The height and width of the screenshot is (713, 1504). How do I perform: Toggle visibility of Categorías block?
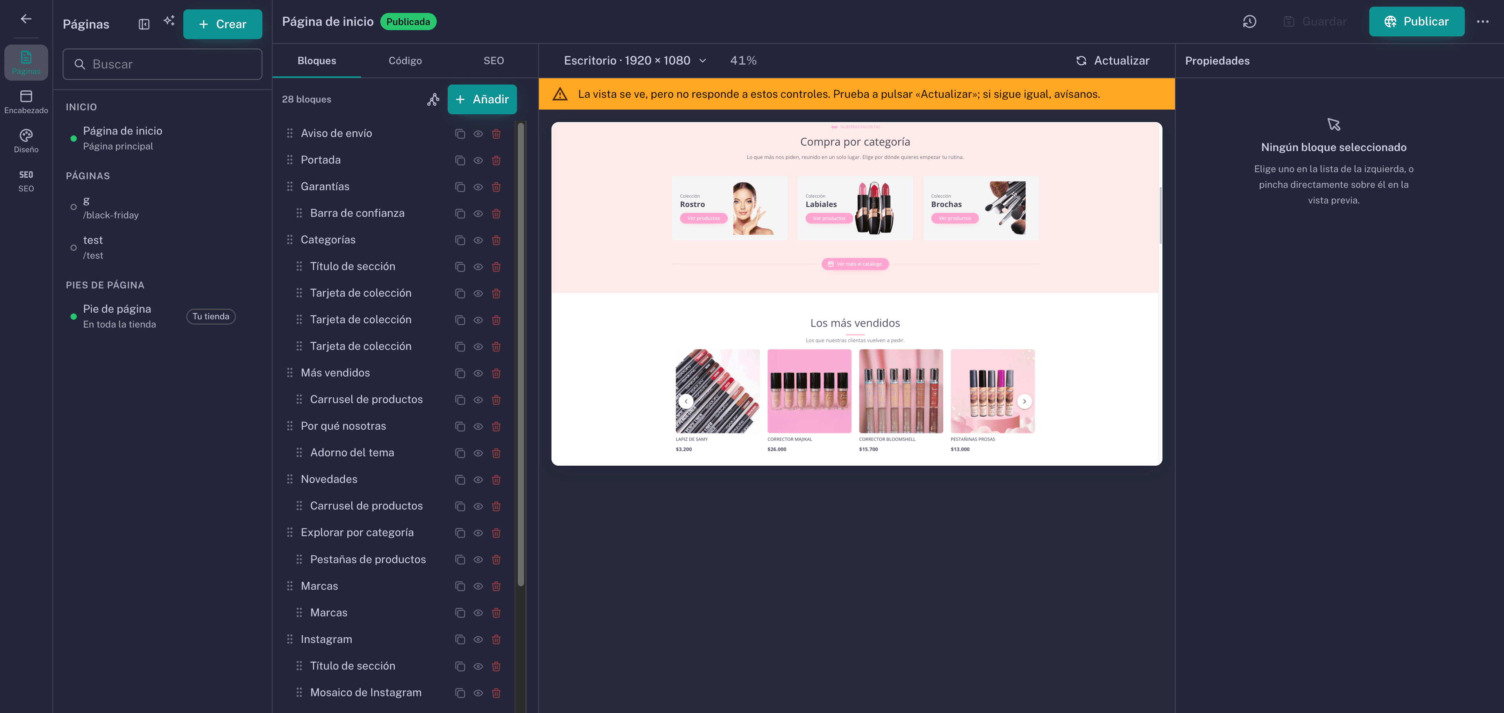click(478, 240)
